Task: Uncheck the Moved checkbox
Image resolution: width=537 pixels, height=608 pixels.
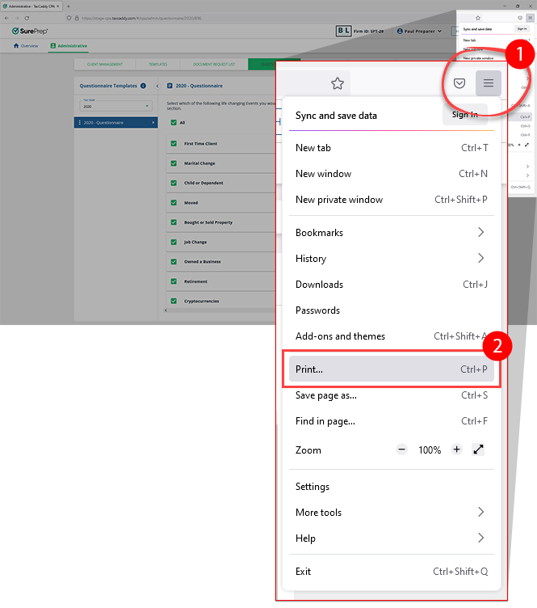Action: [174, 202]
